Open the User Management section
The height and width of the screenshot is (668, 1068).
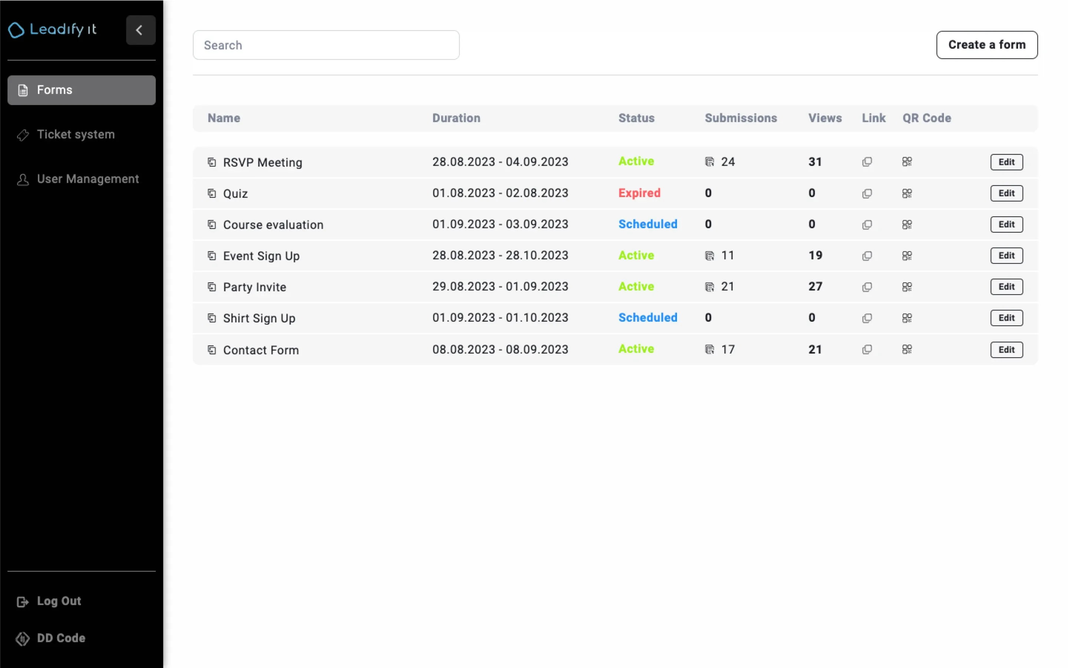point(87,179)
